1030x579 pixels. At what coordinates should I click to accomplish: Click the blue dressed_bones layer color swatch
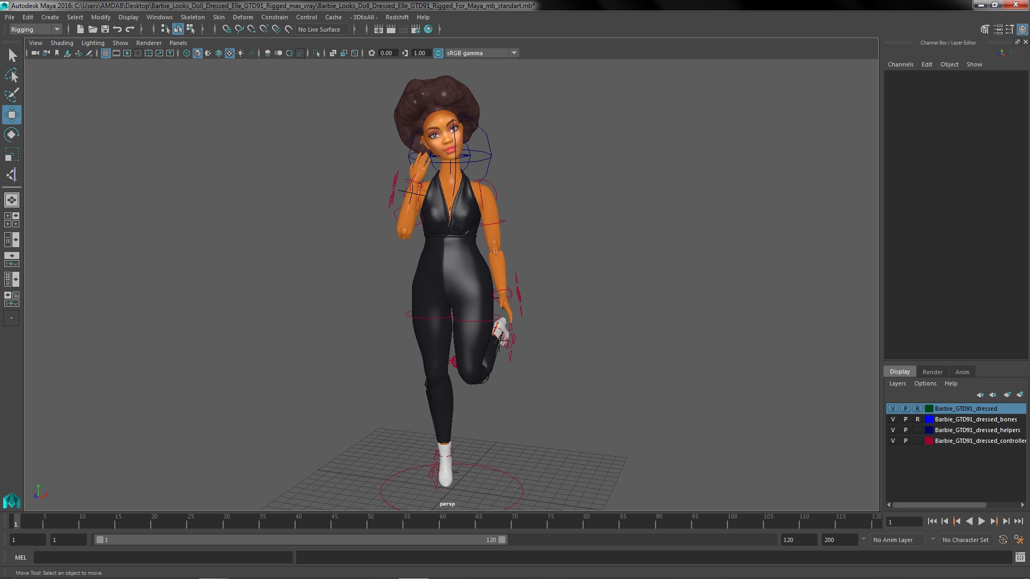tap(929, 419)
